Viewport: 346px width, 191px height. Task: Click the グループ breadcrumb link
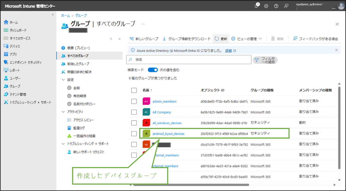click(x=81, y=16)
